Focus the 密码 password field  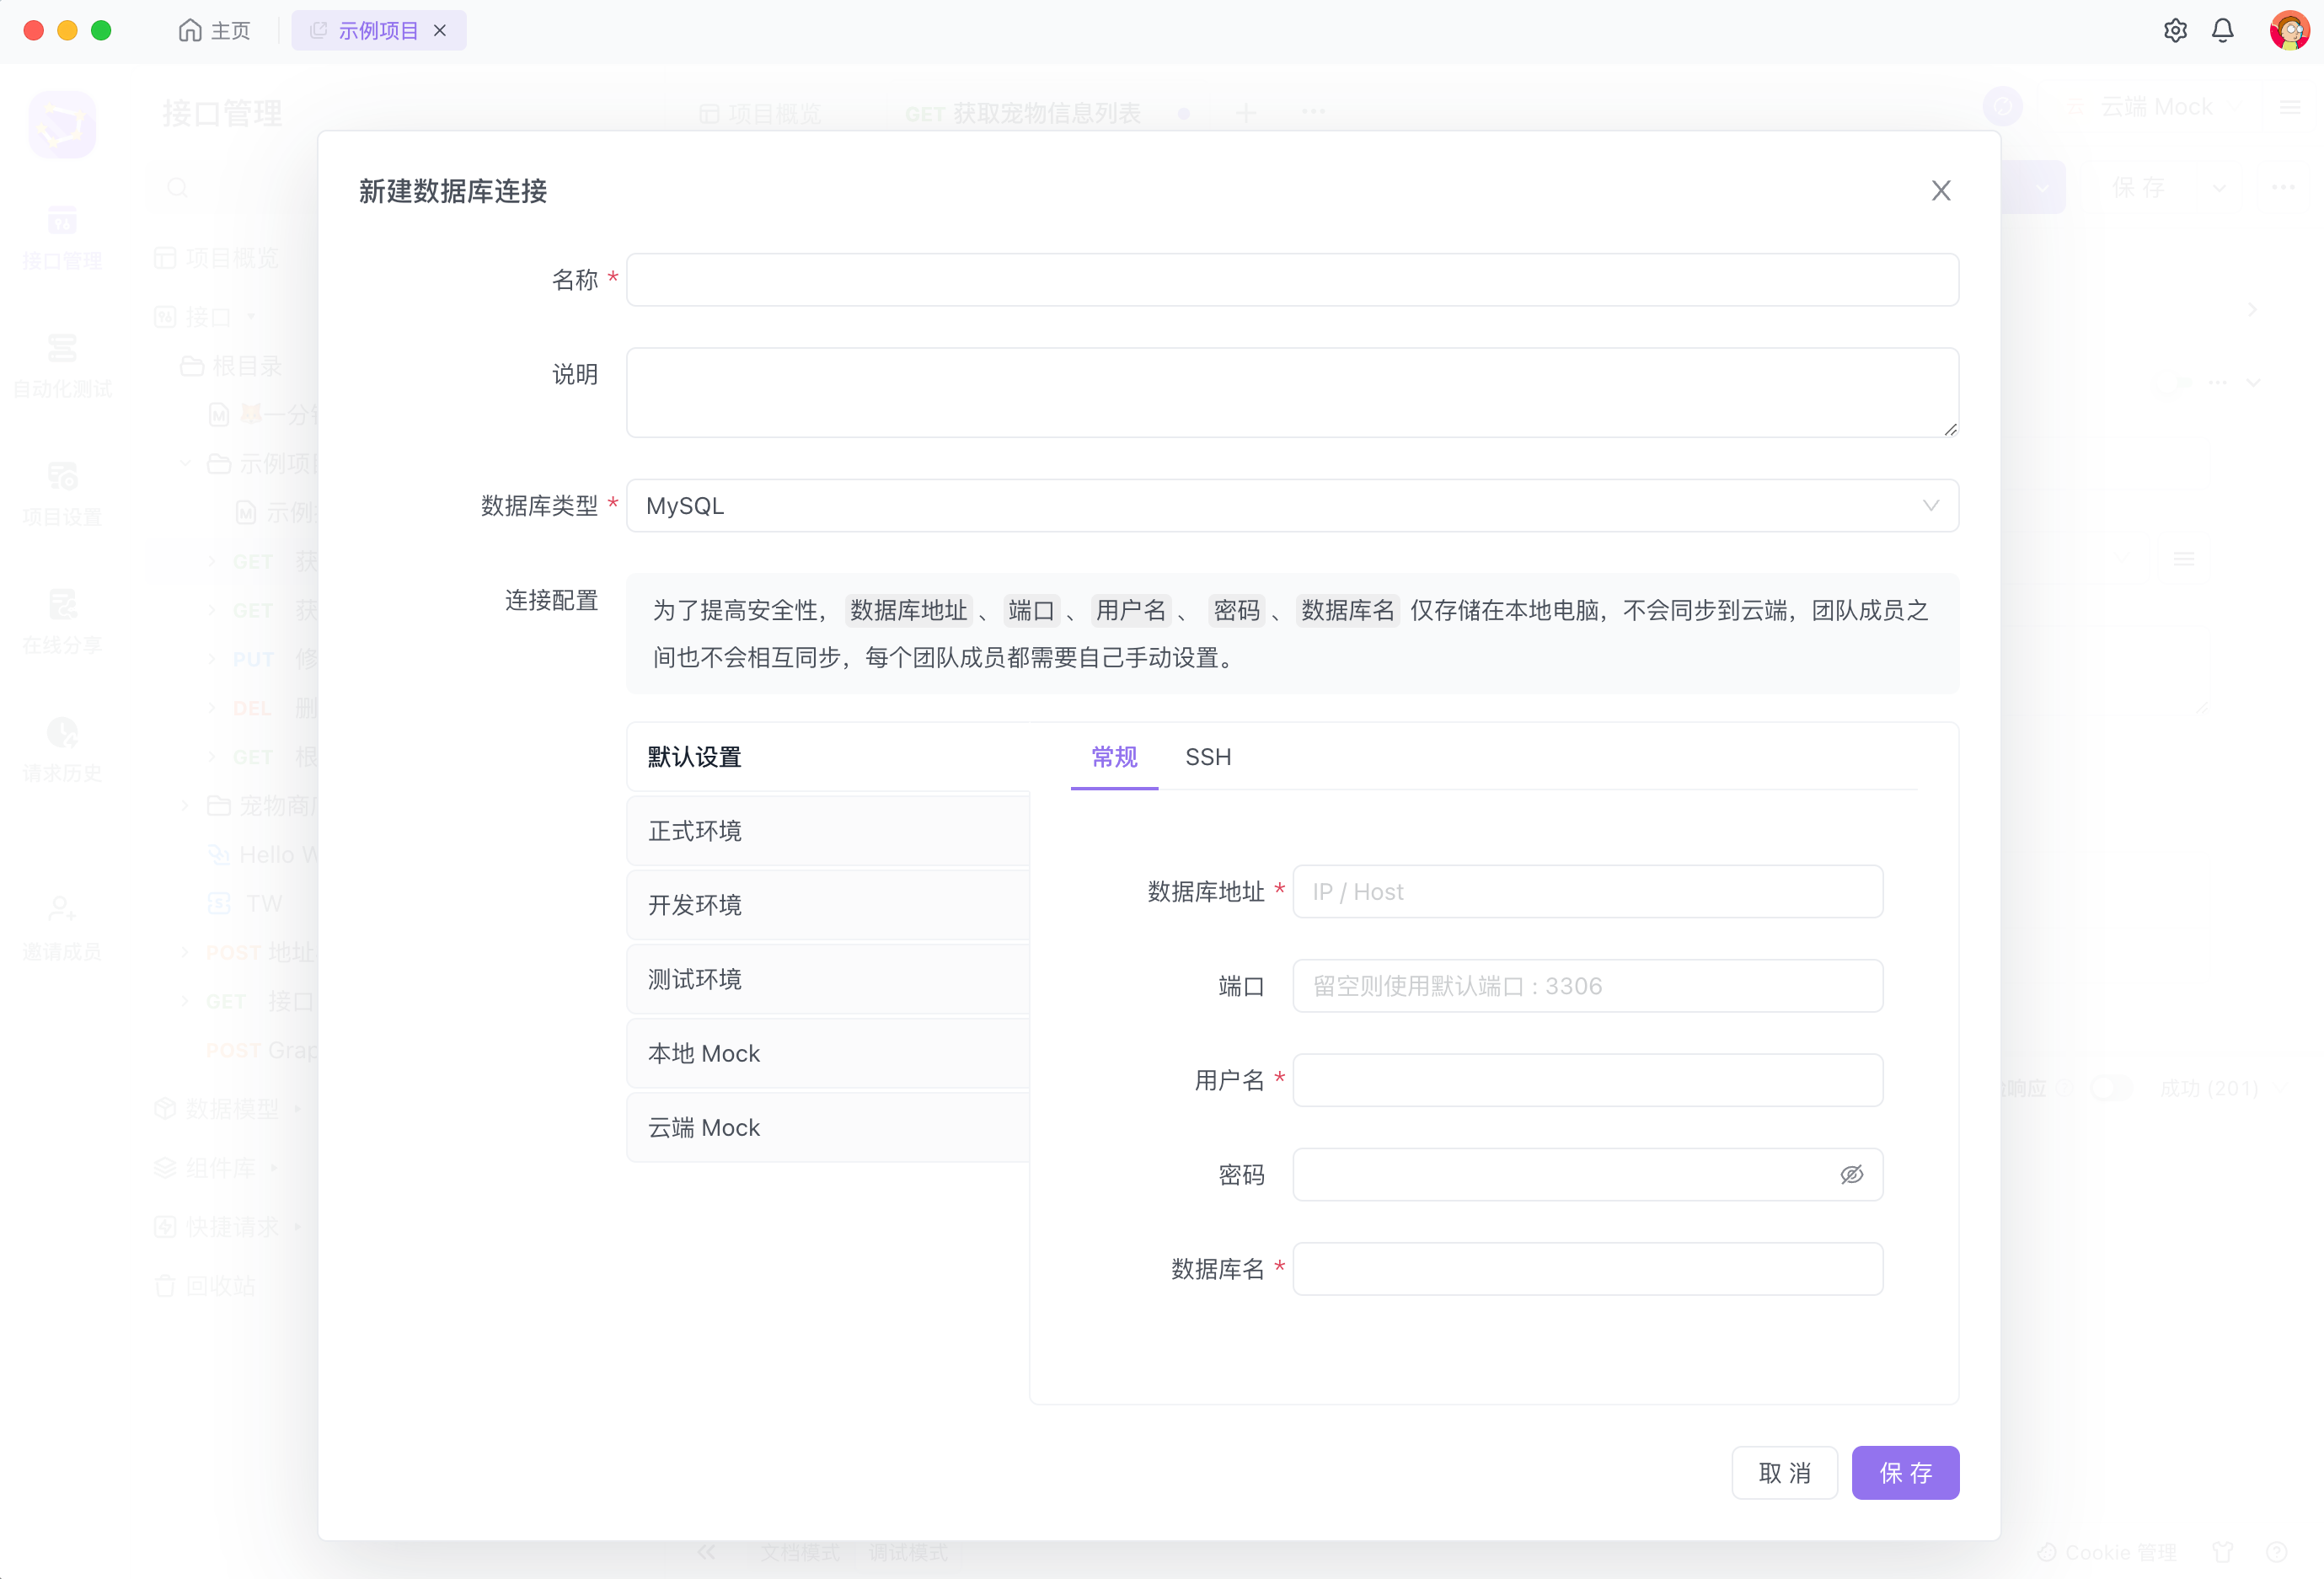coord(1587,1175)
